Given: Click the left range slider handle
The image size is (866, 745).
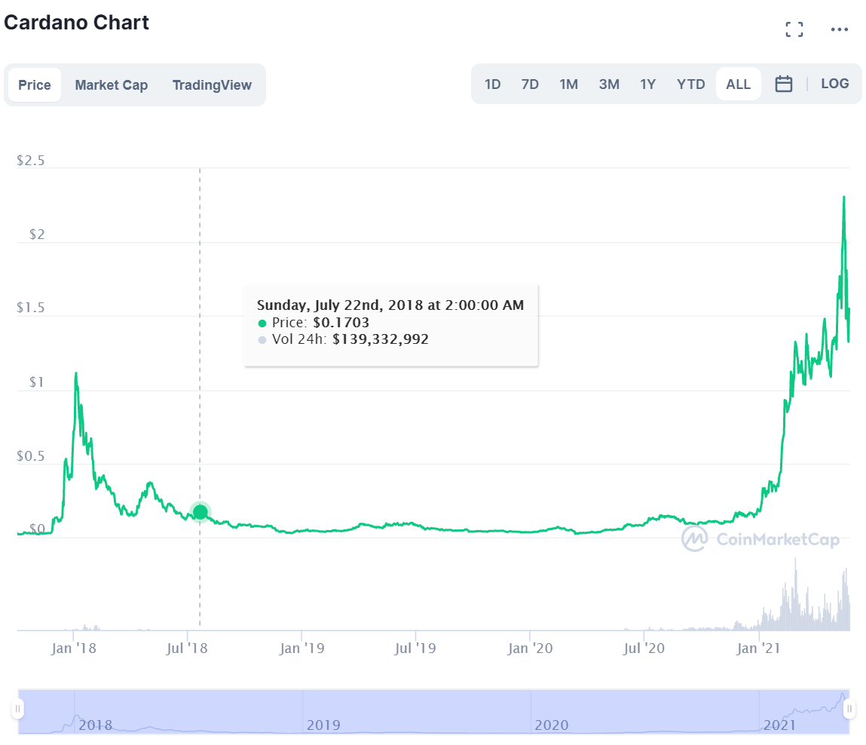Looking at the screenshot, I should (x=17, y=710).
